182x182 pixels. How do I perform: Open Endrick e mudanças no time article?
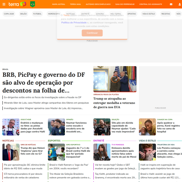pyautogui.click(x=33, y=127)
